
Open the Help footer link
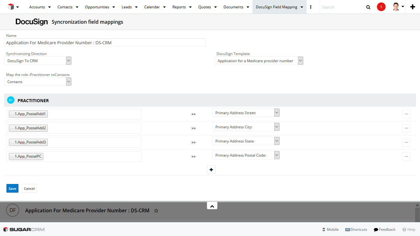(409, 230)
